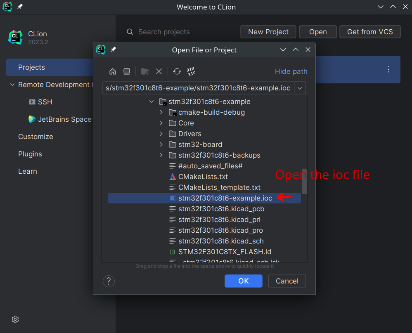Close the Open File or Project dialog

pos(308,50)
